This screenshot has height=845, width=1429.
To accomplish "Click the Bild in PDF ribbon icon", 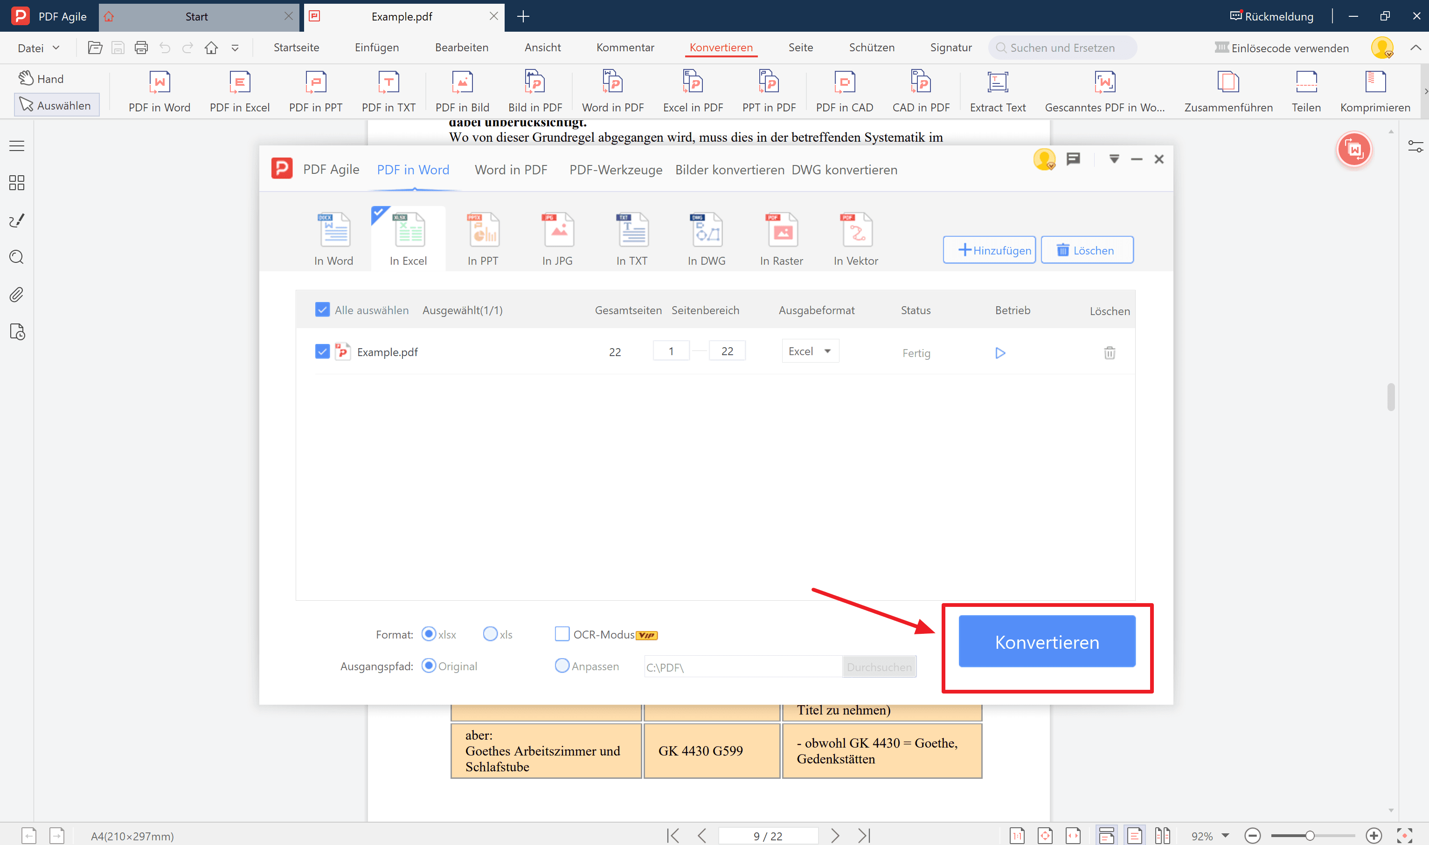I will click(x=535, y=91).
